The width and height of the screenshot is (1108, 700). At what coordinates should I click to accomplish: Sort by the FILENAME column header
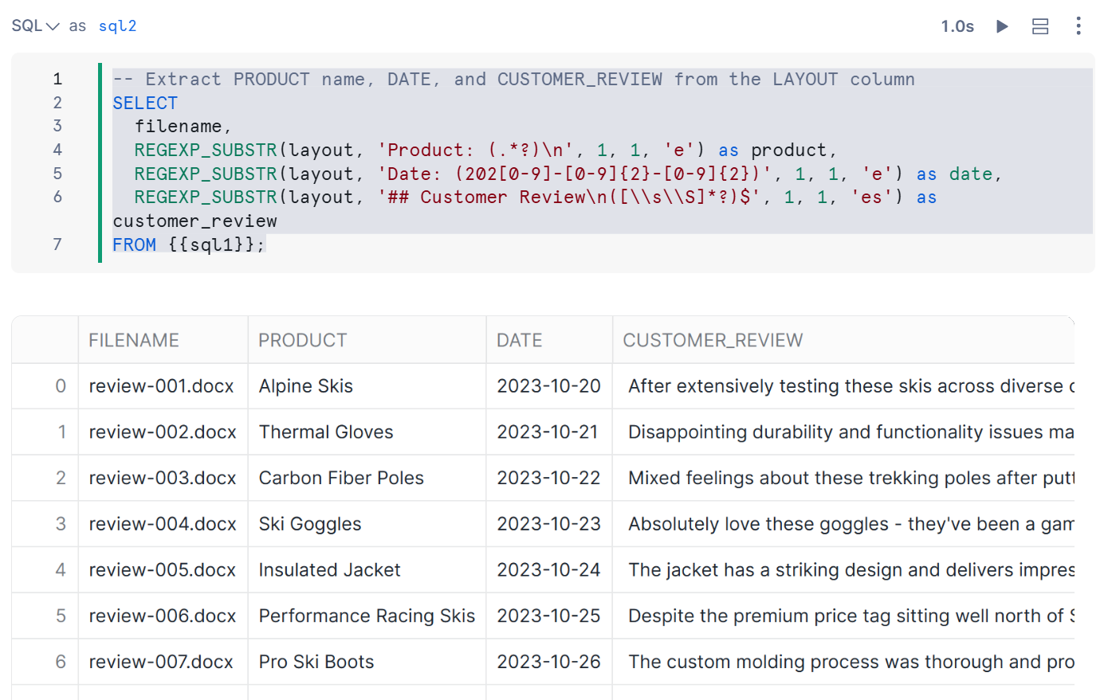[x=134, y=340]
